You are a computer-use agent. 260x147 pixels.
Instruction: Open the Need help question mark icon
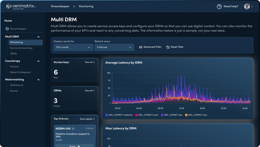[x=219, y=7]
